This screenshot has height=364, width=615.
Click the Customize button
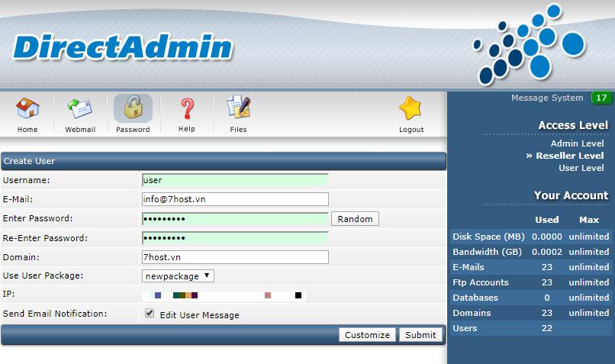coord(367,335)
